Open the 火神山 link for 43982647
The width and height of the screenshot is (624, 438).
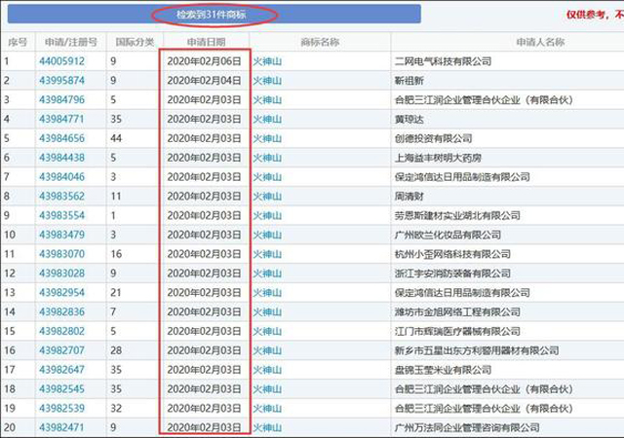[267, 370]
